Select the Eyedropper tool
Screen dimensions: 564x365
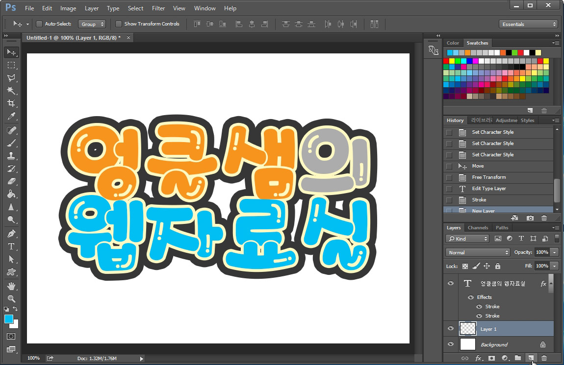(11, 117)
